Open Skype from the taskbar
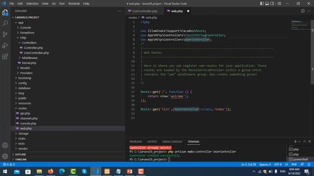Image resolution: width=314 pixels, height=176 pixels. pos(84,172)
